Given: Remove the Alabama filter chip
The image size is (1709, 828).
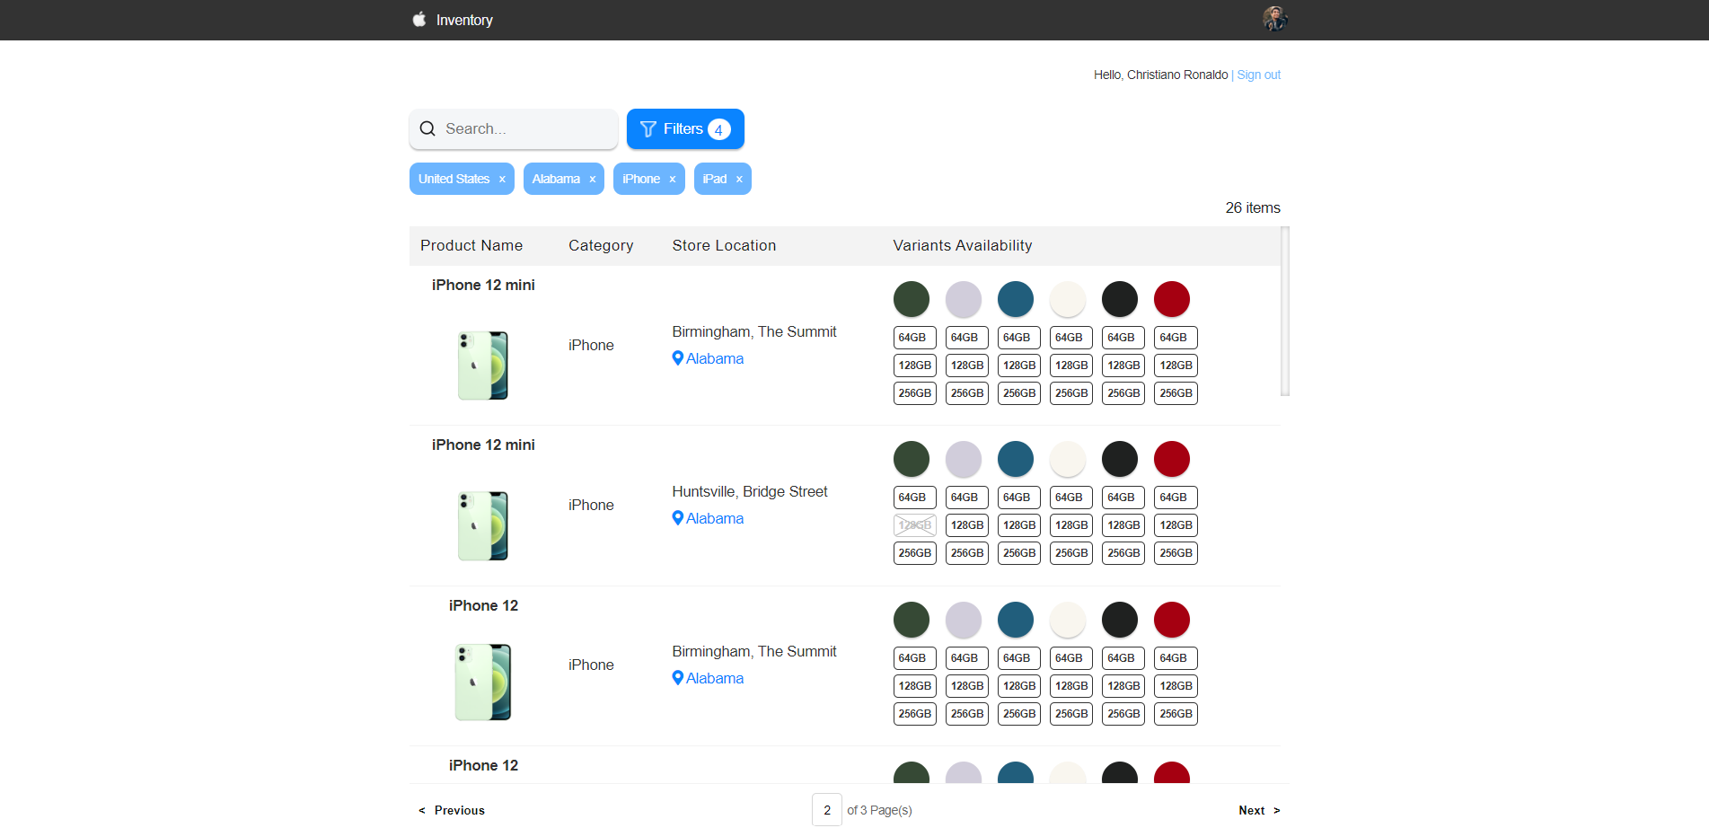Looking at the screenshot, I should tap(593, 180).
